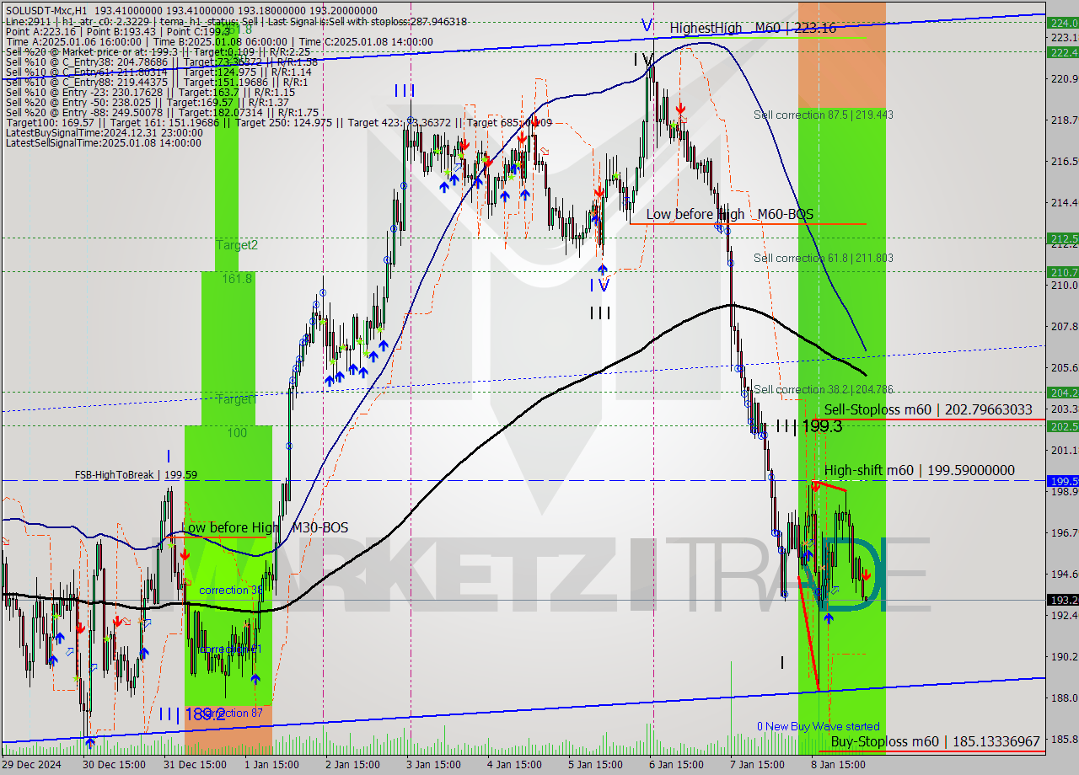
Task: Click the 'FSB-HighToBreak | 199.59' label
Action: pyautogui.click(x=136, y=475)
